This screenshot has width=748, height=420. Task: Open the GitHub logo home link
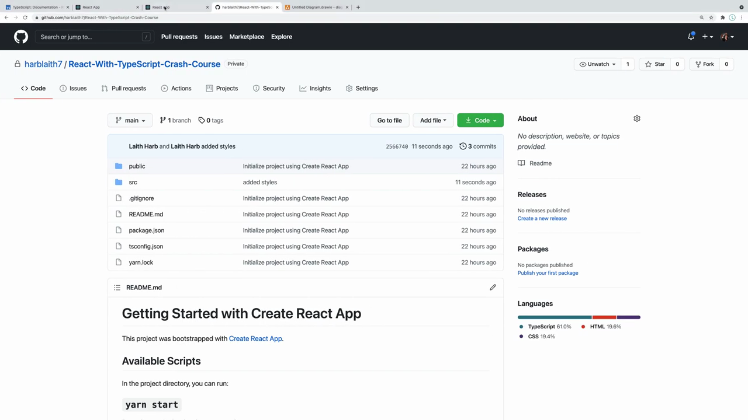(21, 37)
